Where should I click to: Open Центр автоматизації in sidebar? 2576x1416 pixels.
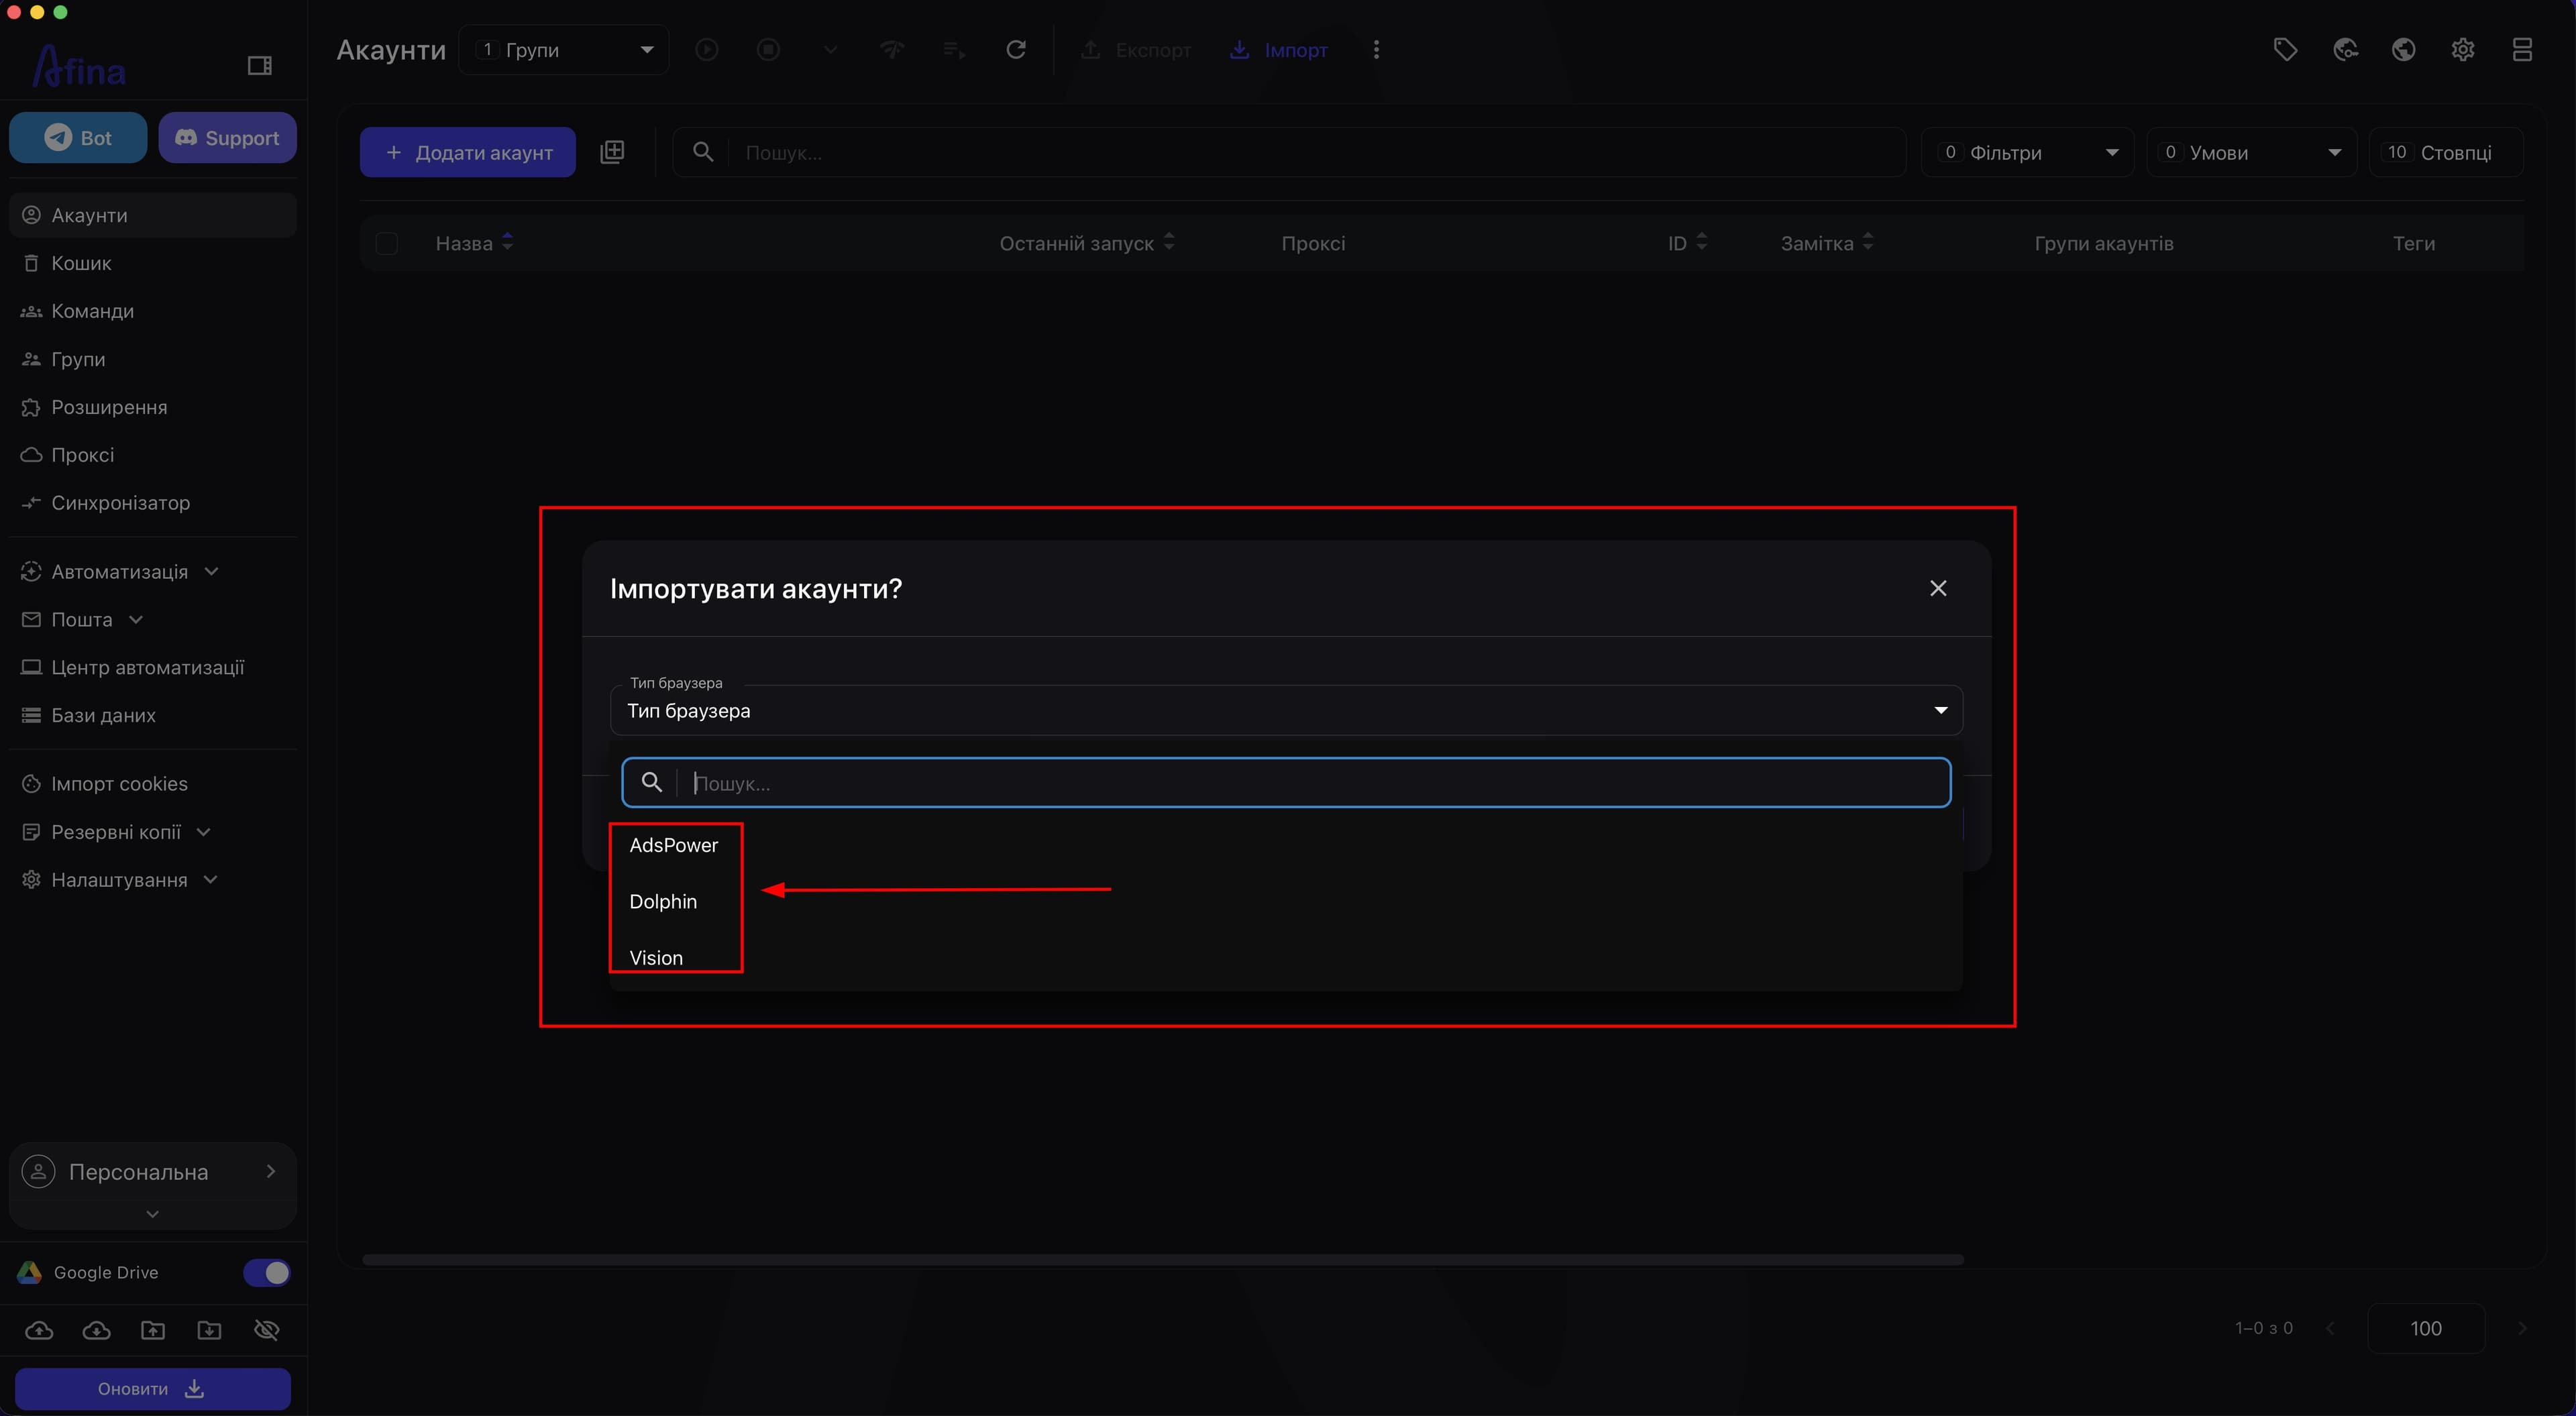point(153,667)
